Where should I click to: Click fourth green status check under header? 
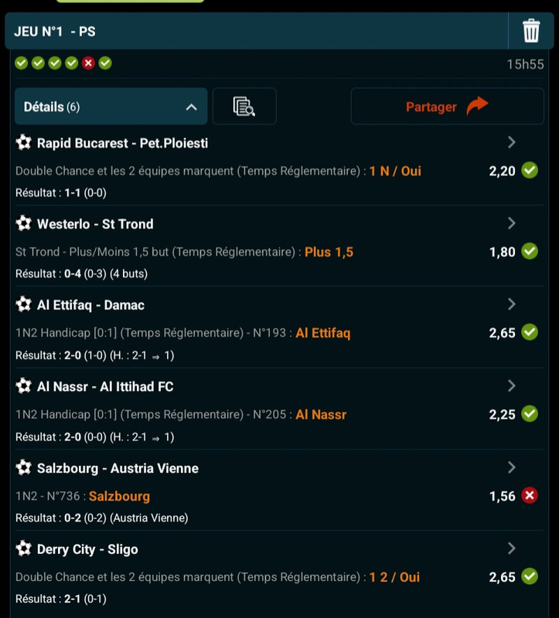[x=71, y=63]
